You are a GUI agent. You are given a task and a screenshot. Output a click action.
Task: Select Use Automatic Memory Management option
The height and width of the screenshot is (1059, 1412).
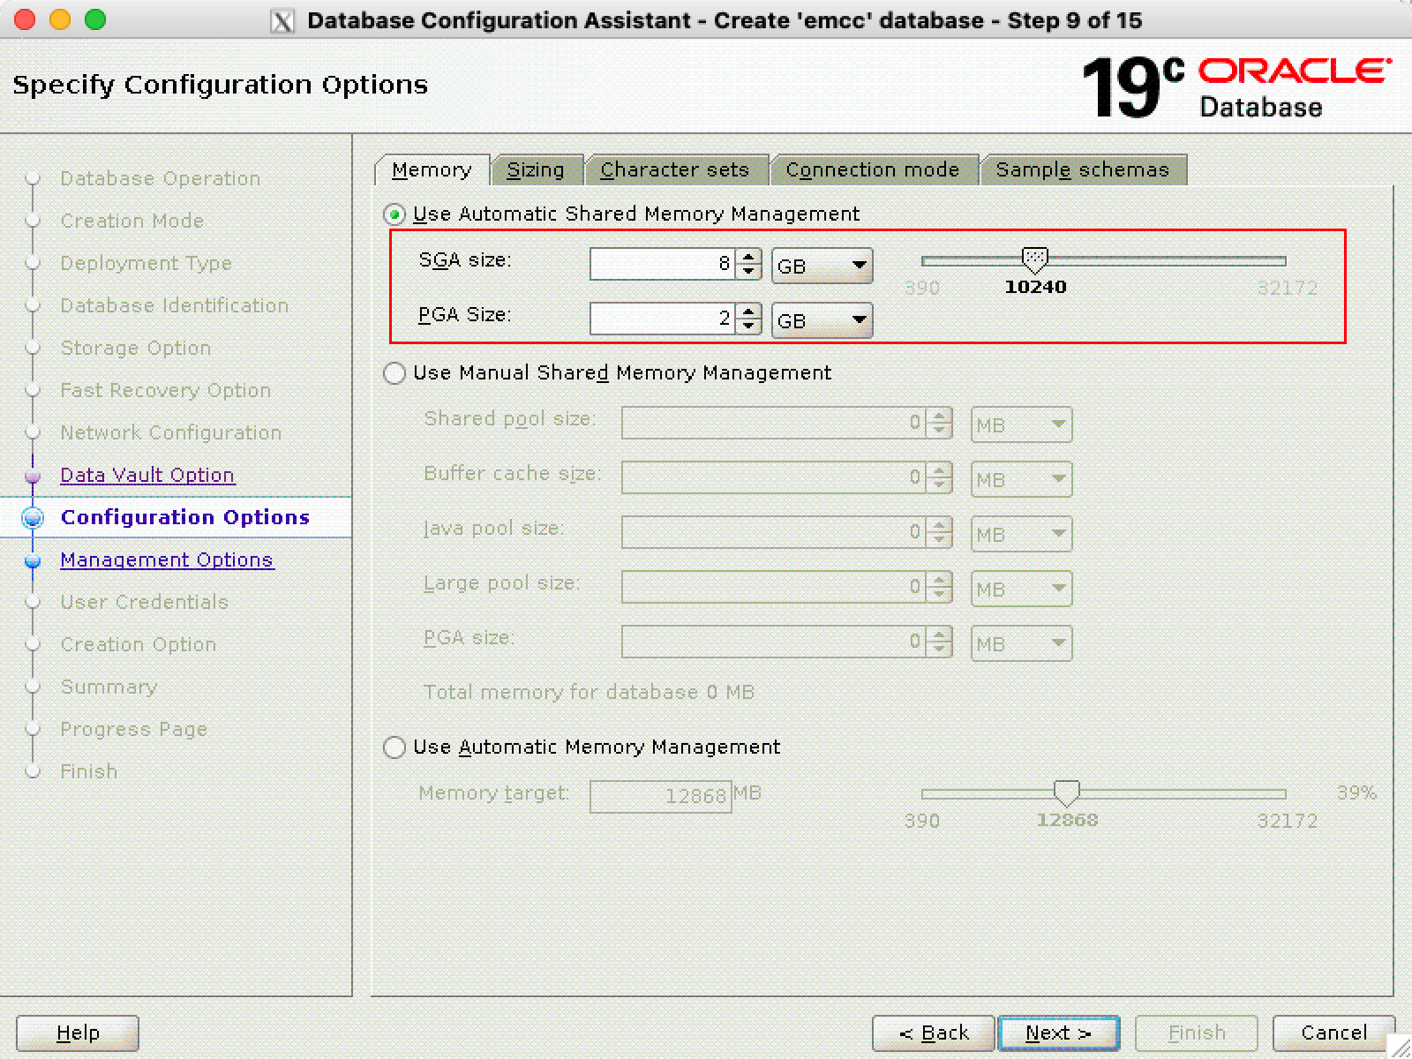click(x=394, y=747)
